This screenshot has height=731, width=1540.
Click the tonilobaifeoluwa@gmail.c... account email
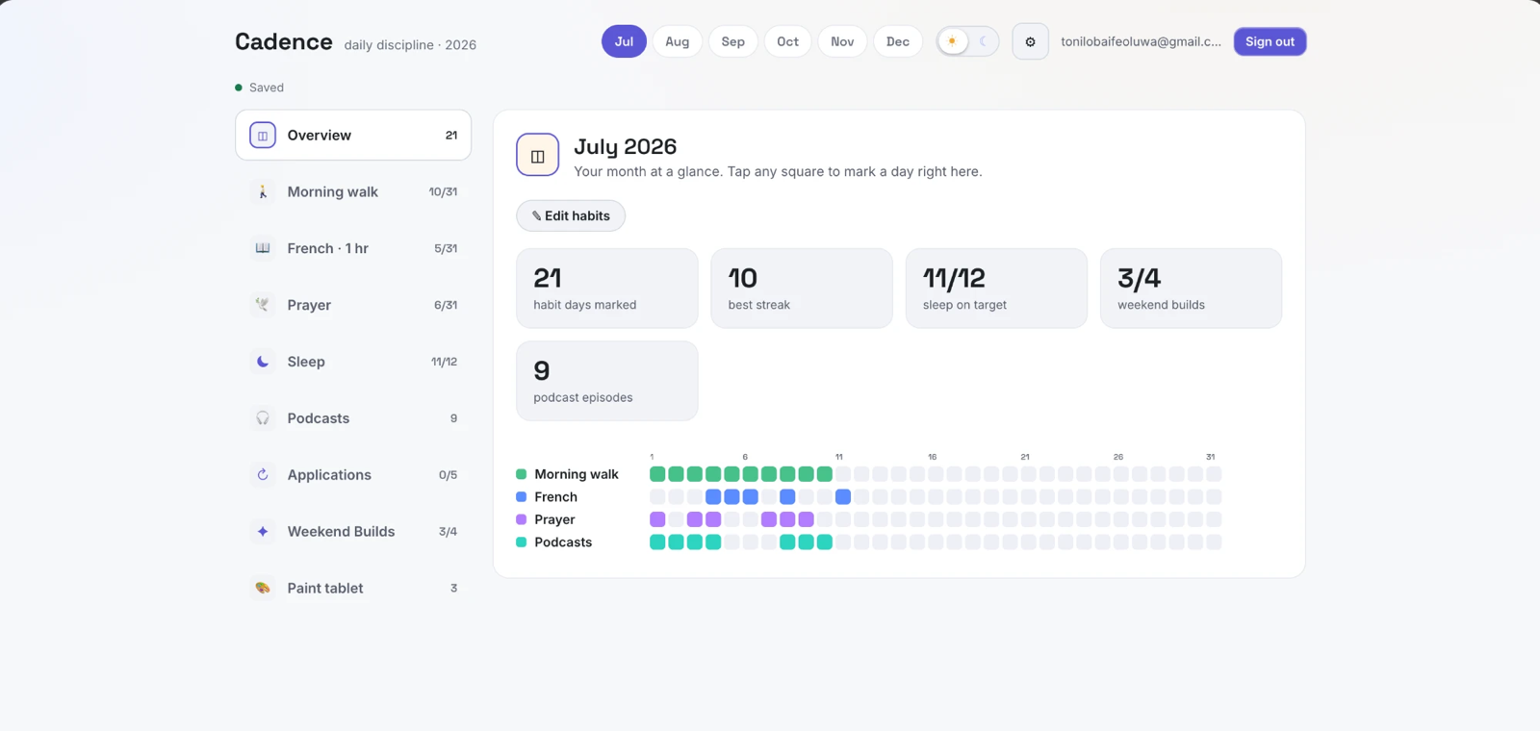tap(1141, 41)
